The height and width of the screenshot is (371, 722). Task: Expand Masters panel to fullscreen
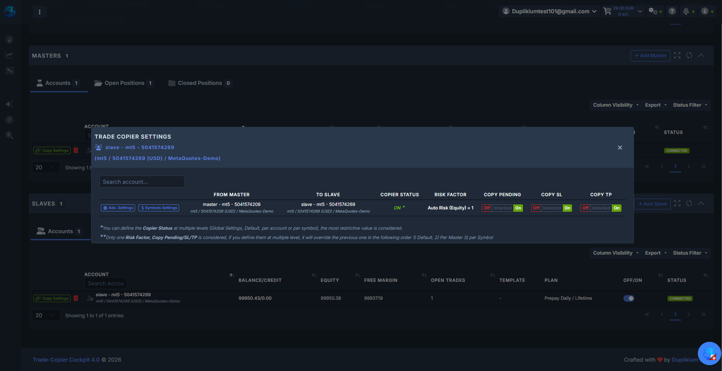pos(677,56)
